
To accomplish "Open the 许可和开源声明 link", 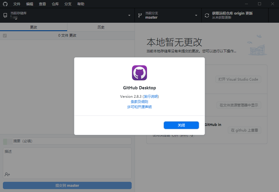I will tap(139, 107).
